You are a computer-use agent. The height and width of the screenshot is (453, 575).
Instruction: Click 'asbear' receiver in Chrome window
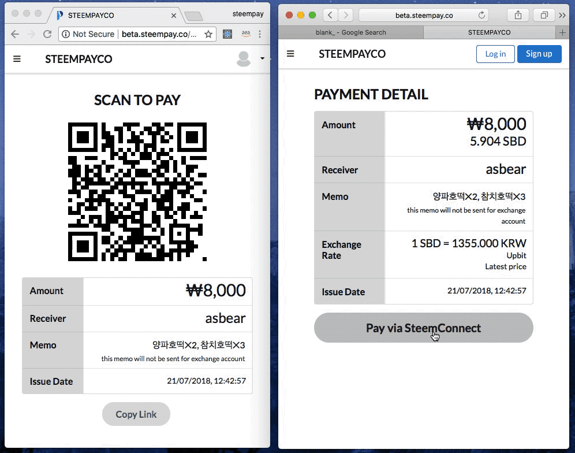click(225, 318)
